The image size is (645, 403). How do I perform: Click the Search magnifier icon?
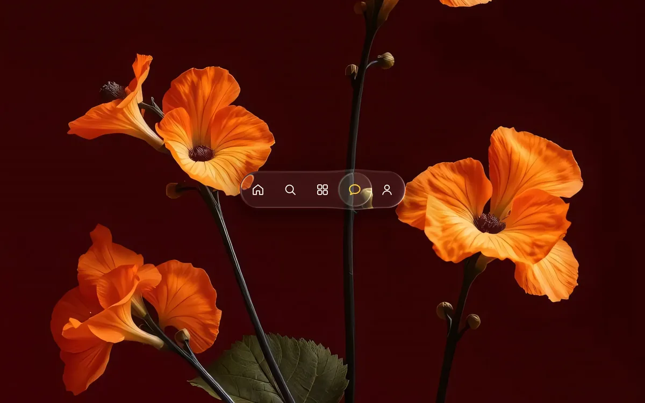(x=290, y=190)
